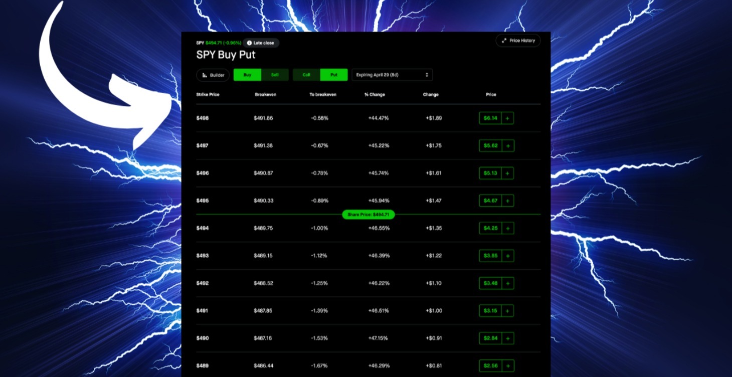The height and width of the screenshot is (377, 732).
Task: Open the Expiring April 29 dropdown
Action: point(392,74)
